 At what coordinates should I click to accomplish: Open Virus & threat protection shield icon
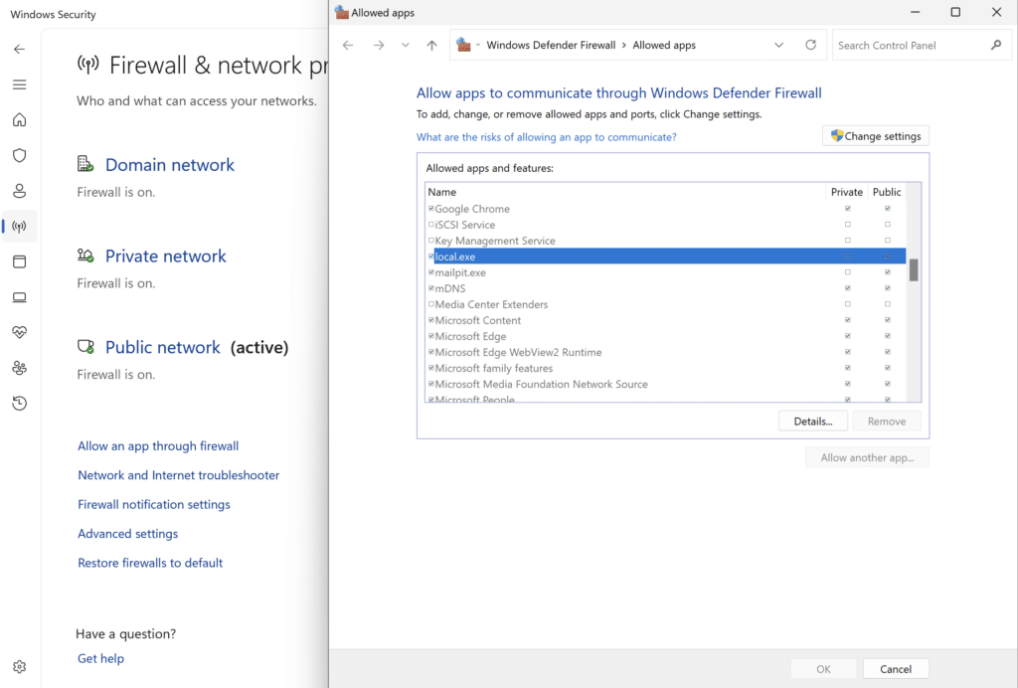(x=19, y=155)
